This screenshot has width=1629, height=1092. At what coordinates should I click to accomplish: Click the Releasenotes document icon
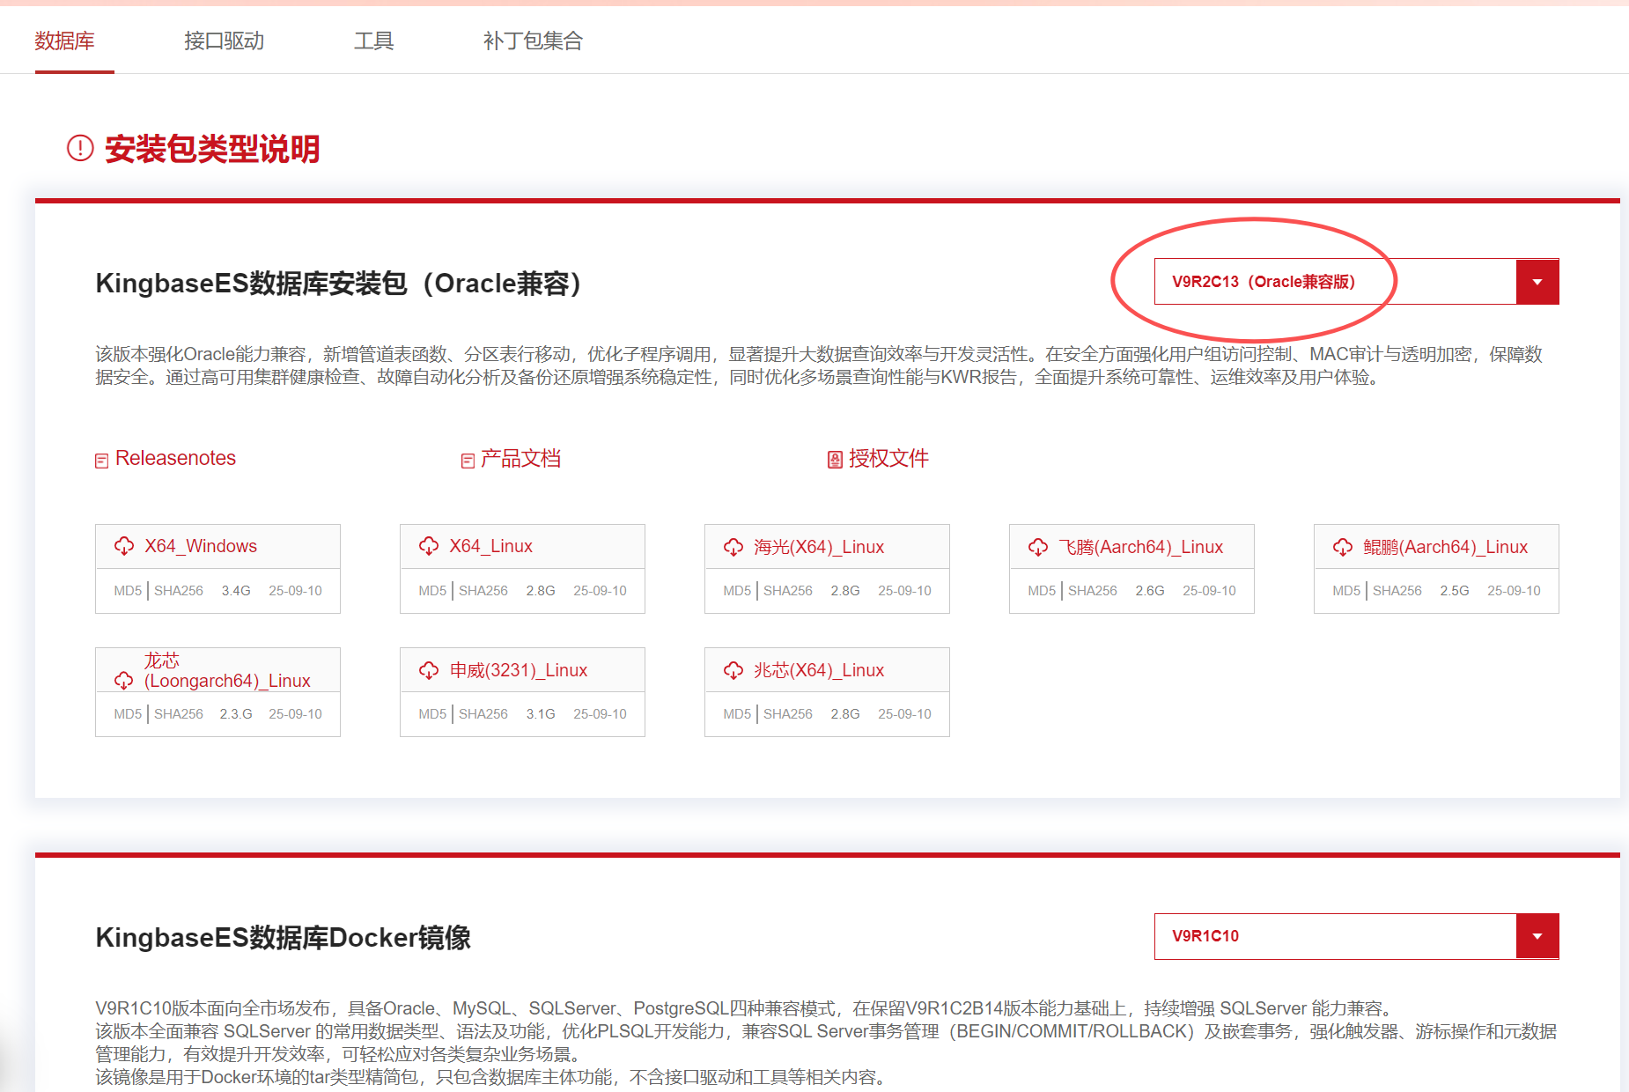pyautogui.click(x=102, y=461)
